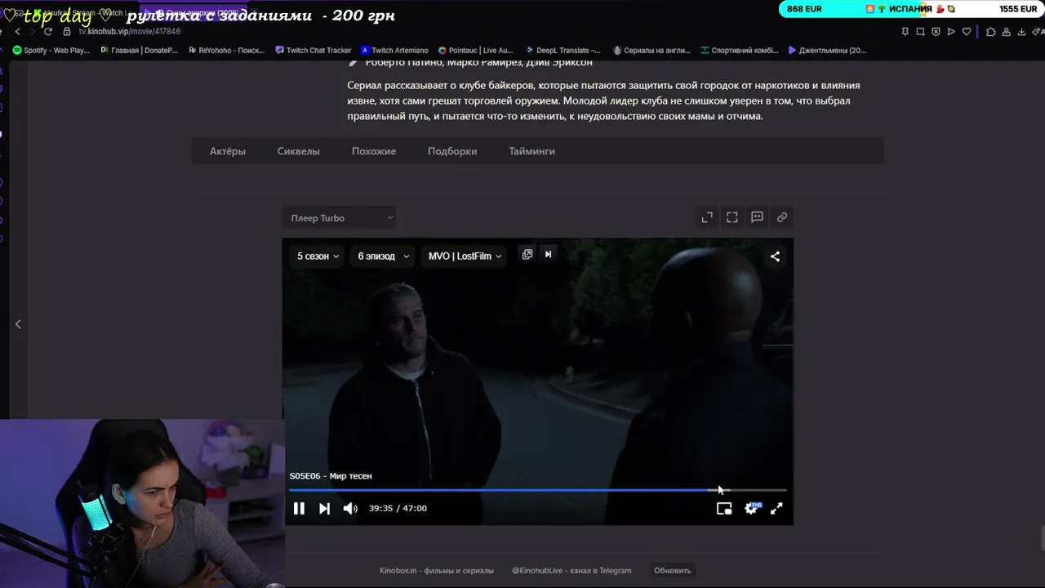Image resolution: width=1045 pixels, height=588 pixels.
Task: Open the 6 эпизод episode dropdown
Action: 383,256
